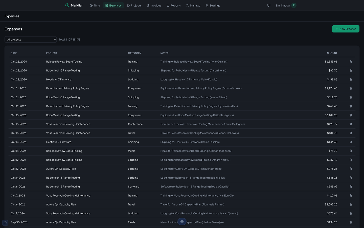Click note mentioning Hyun-Woo Han
The height and width of the screenshot is (228, 364).
click(199, 106)
